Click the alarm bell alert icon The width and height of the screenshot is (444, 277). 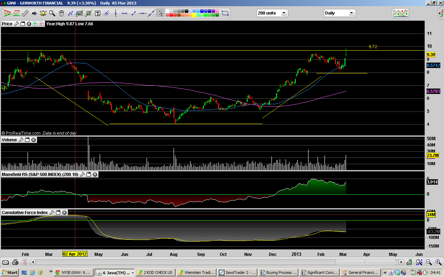click(43, 14)
